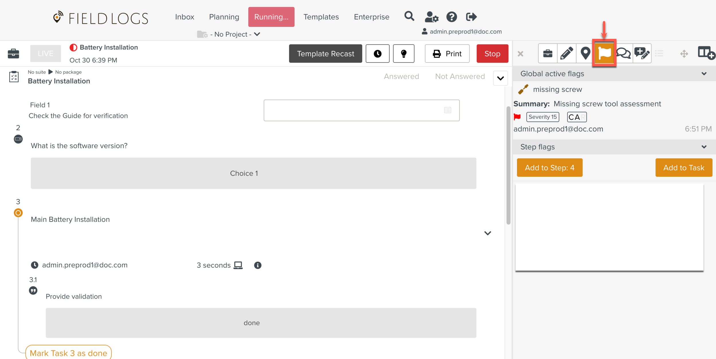Toggle the Answered filter
Screen dimensions: 716x359
pyautogui.click(x=401, y=76)
